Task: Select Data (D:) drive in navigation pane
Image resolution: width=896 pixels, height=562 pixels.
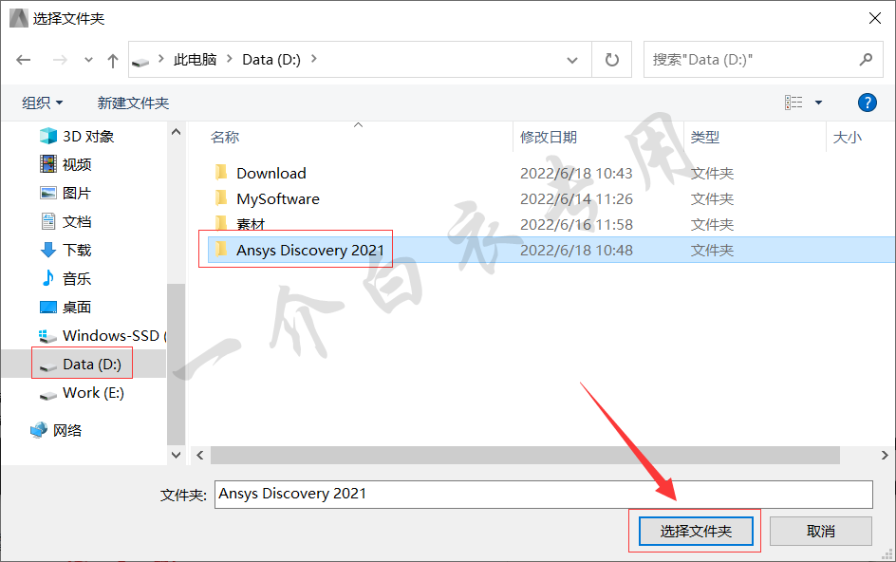Action: coord(91,365)
